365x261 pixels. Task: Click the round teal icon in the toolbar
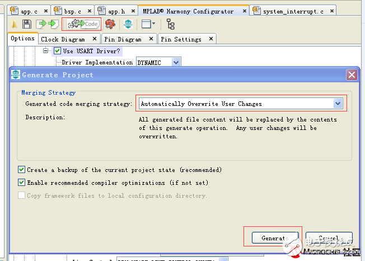[128, 24]
